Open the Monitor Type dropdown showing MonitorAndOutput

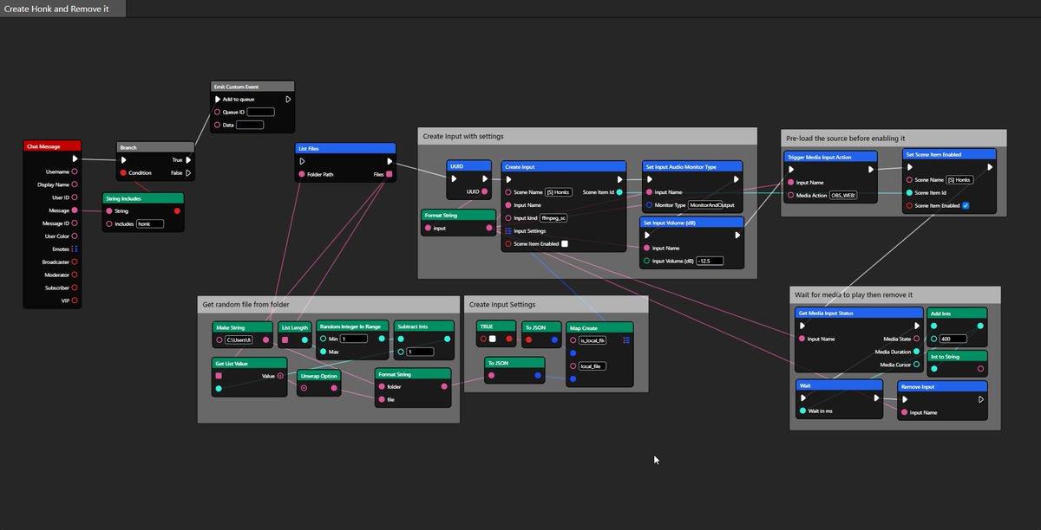(711, 205)
